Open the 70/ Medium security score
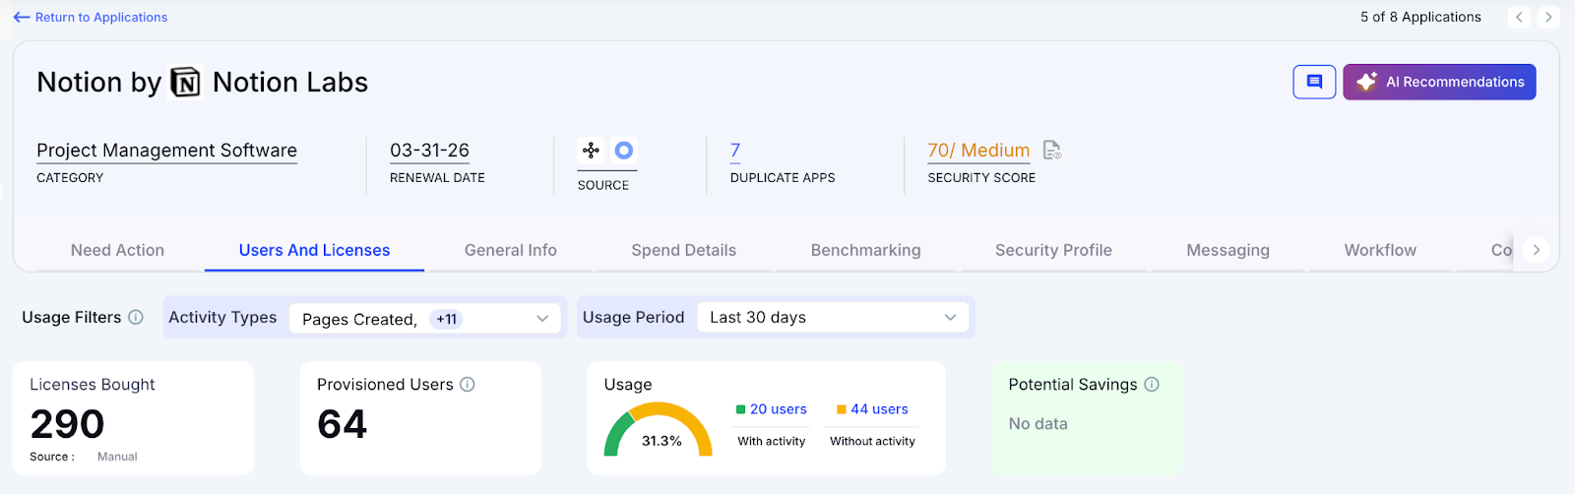This screenshot has height=494, width=1575. [x=978, y=151]
